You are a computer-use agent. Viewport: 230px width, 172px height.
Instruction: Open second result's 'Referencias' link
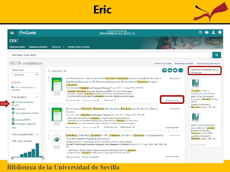[127, 127]
